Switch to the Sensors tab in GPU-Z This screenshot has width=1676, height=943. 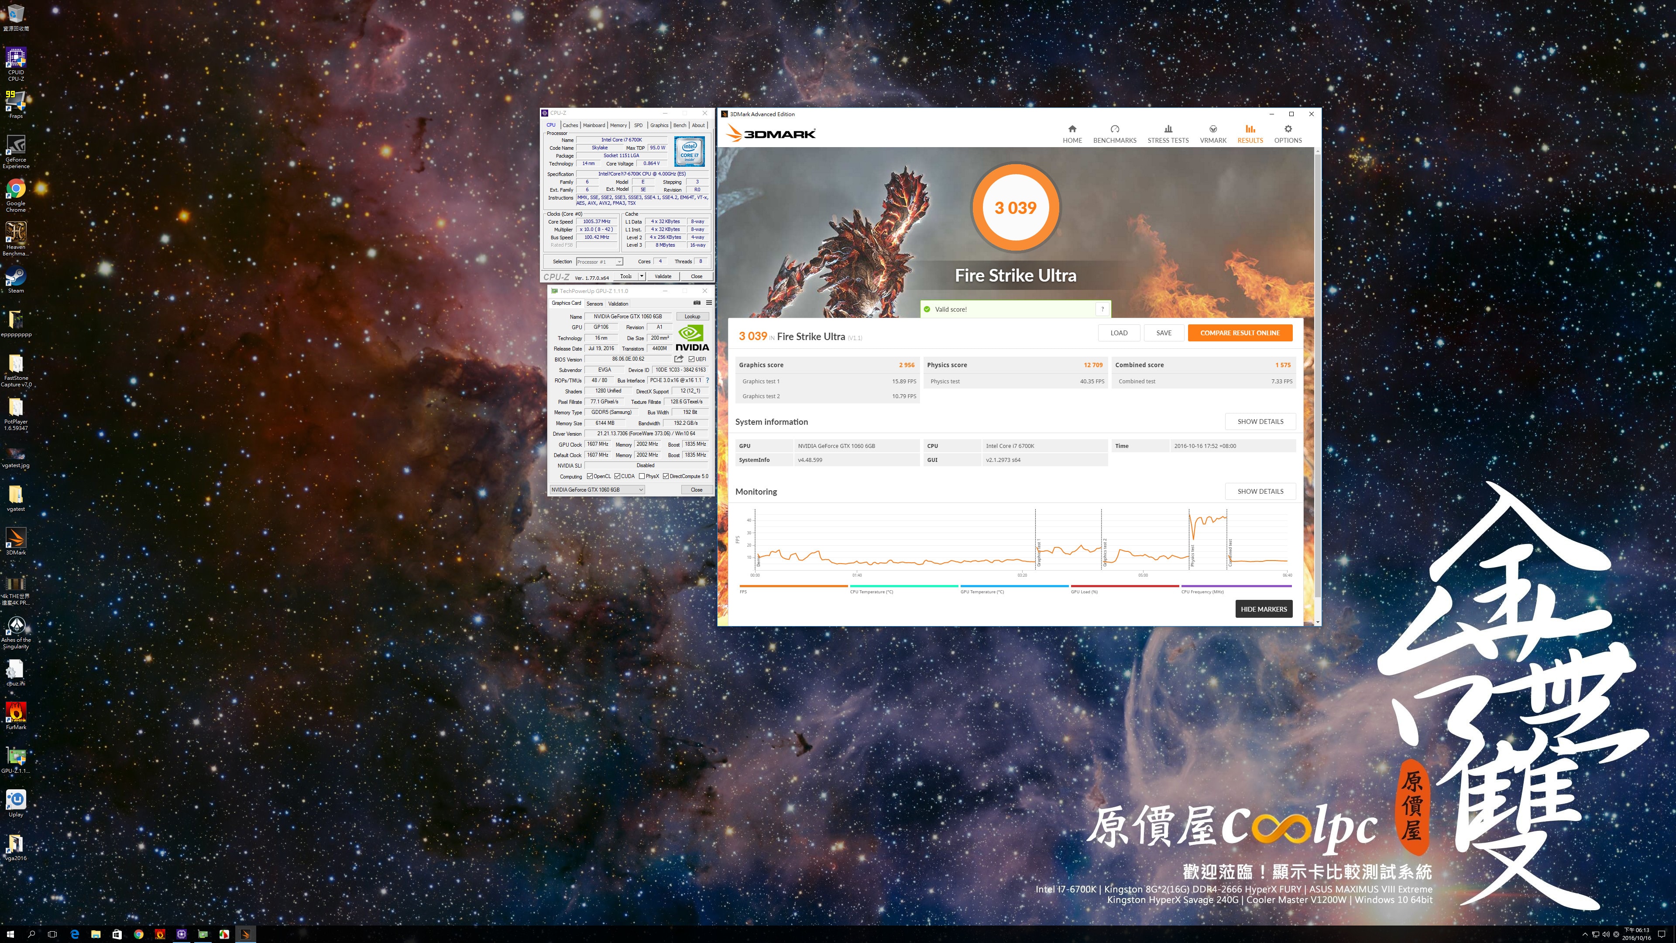594,303
